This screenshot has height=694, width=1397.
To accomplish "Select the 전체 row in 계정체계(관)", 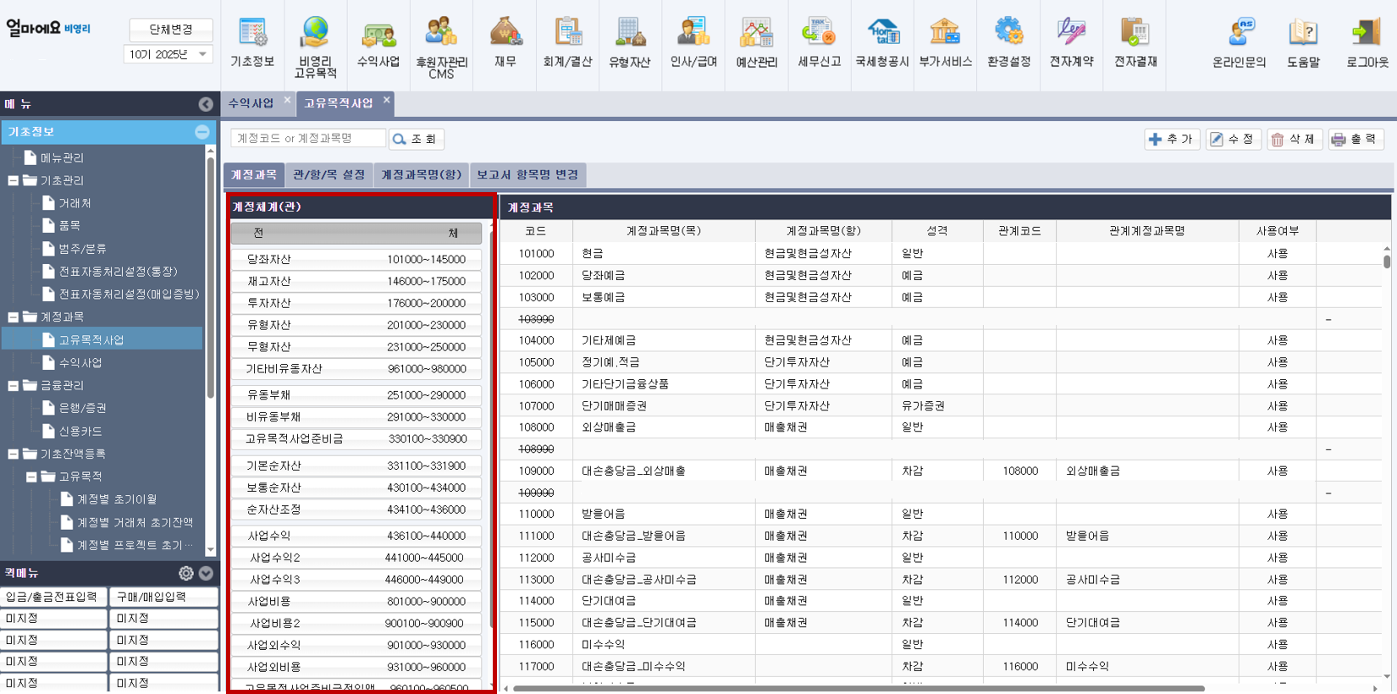I will (356, 233).
